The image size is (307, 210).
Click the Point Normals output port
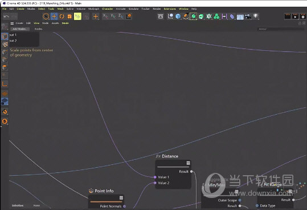[x=124, y=206]
